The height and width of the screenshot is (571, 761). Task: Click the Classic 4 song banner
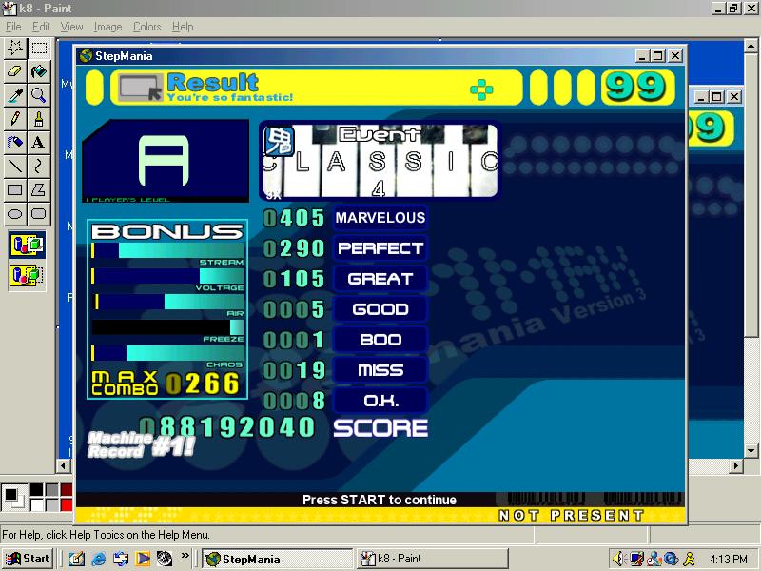pos(380,161)
